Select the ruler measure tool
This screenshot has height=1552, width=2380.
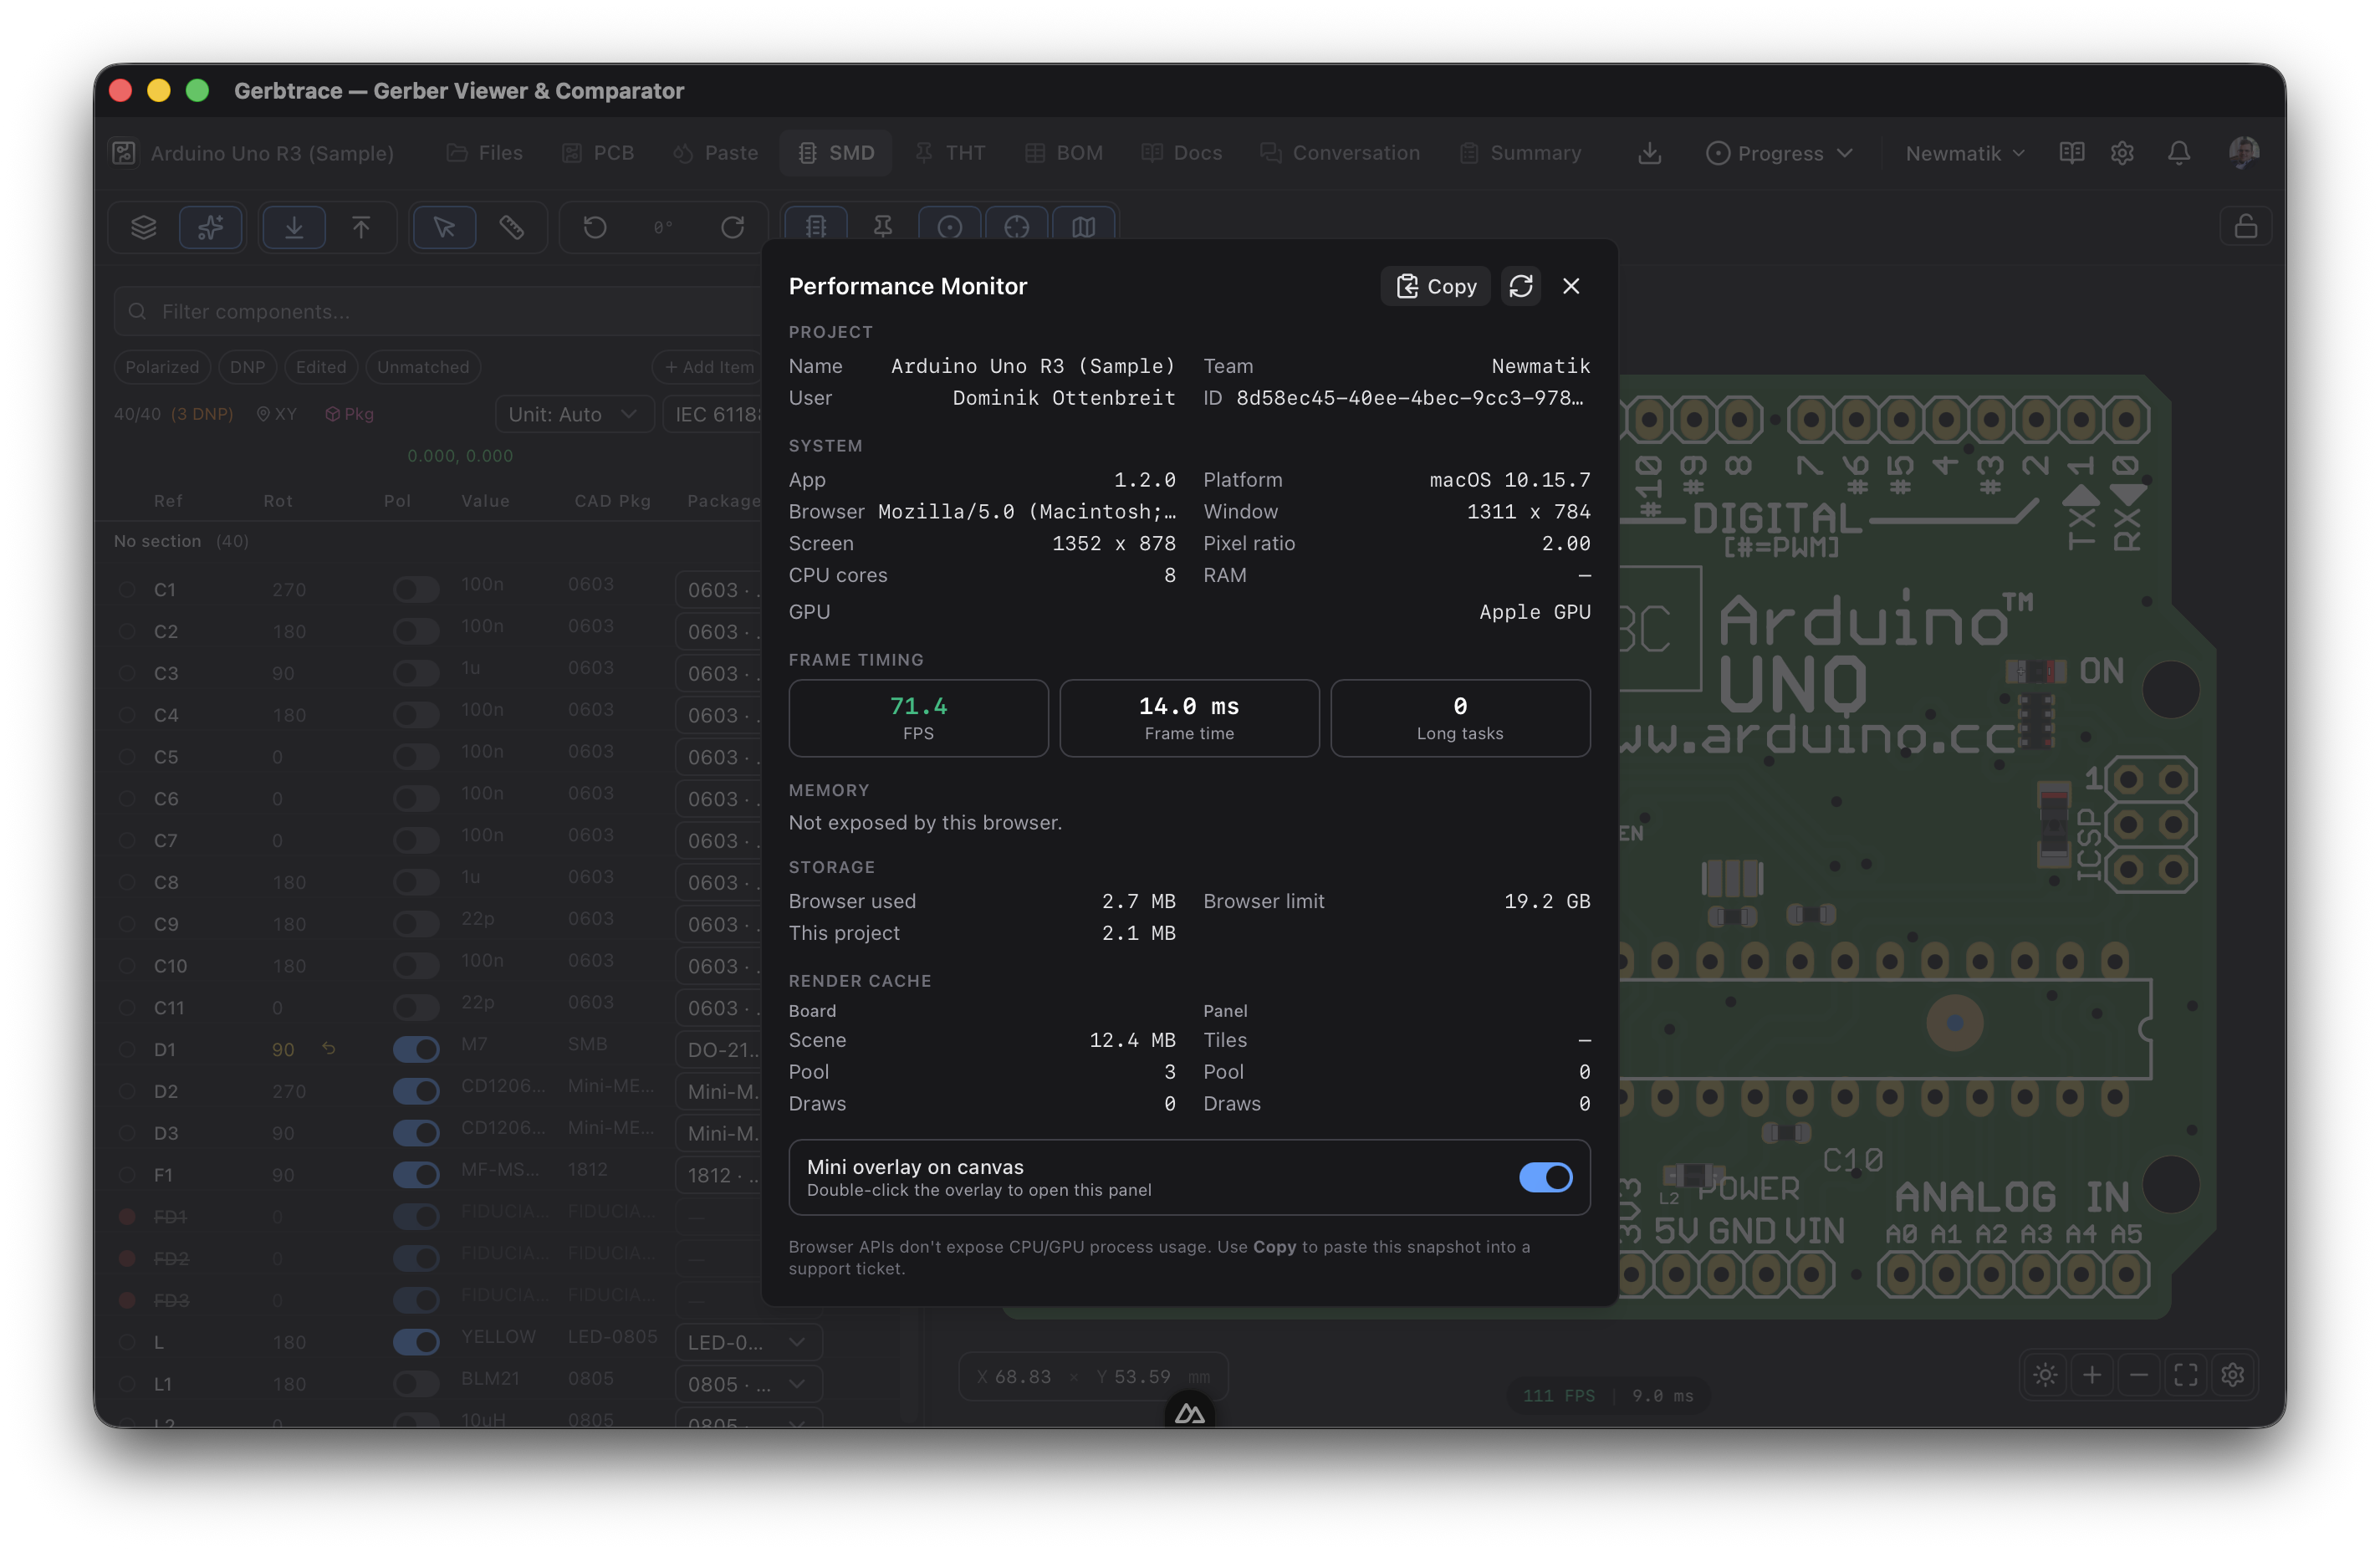coord(511,227)
